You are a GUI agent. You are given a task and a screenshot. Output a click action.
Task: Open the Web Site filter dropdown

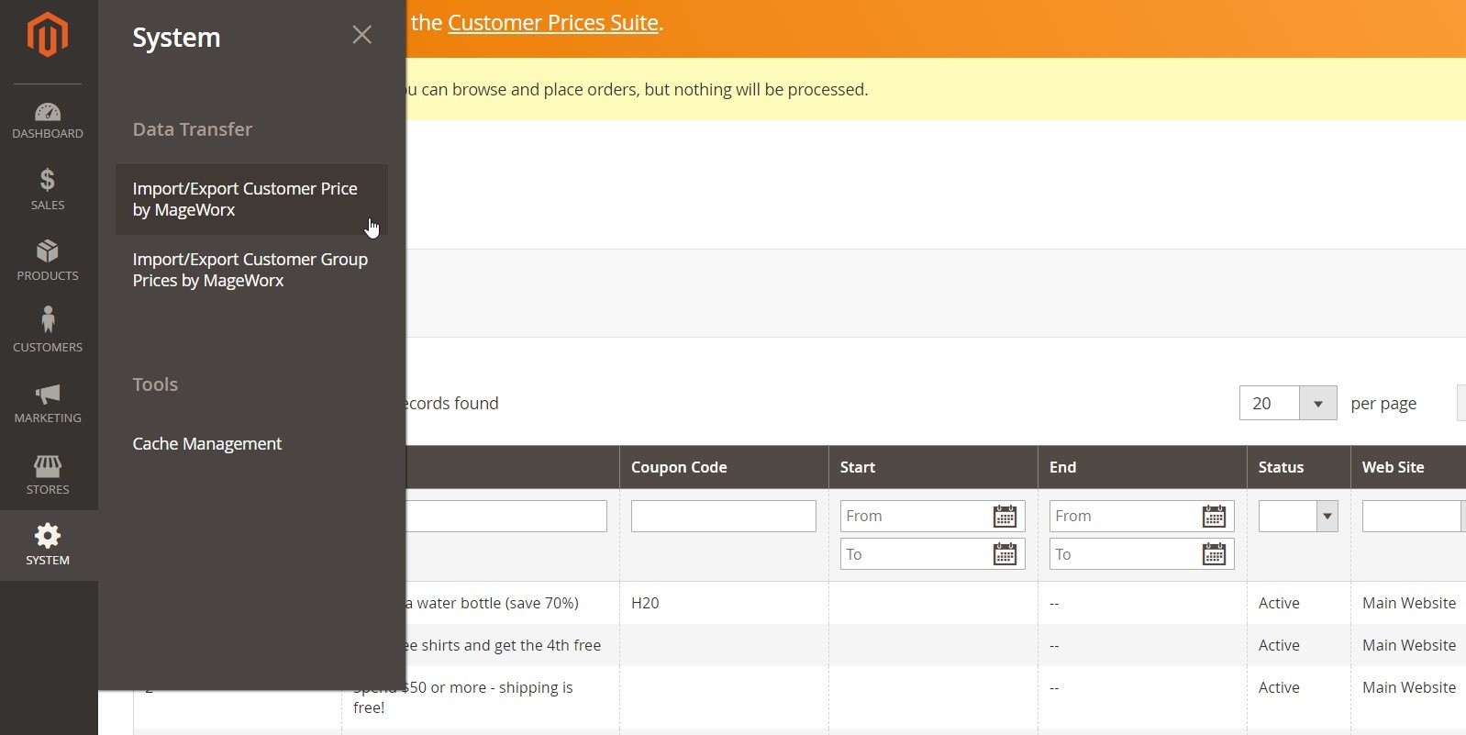tap(1414, 516)
